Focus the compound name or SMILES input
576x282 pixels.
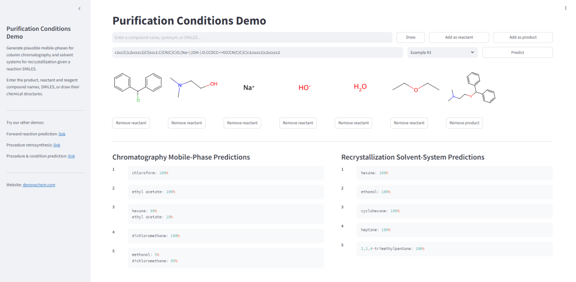(252, 38)
